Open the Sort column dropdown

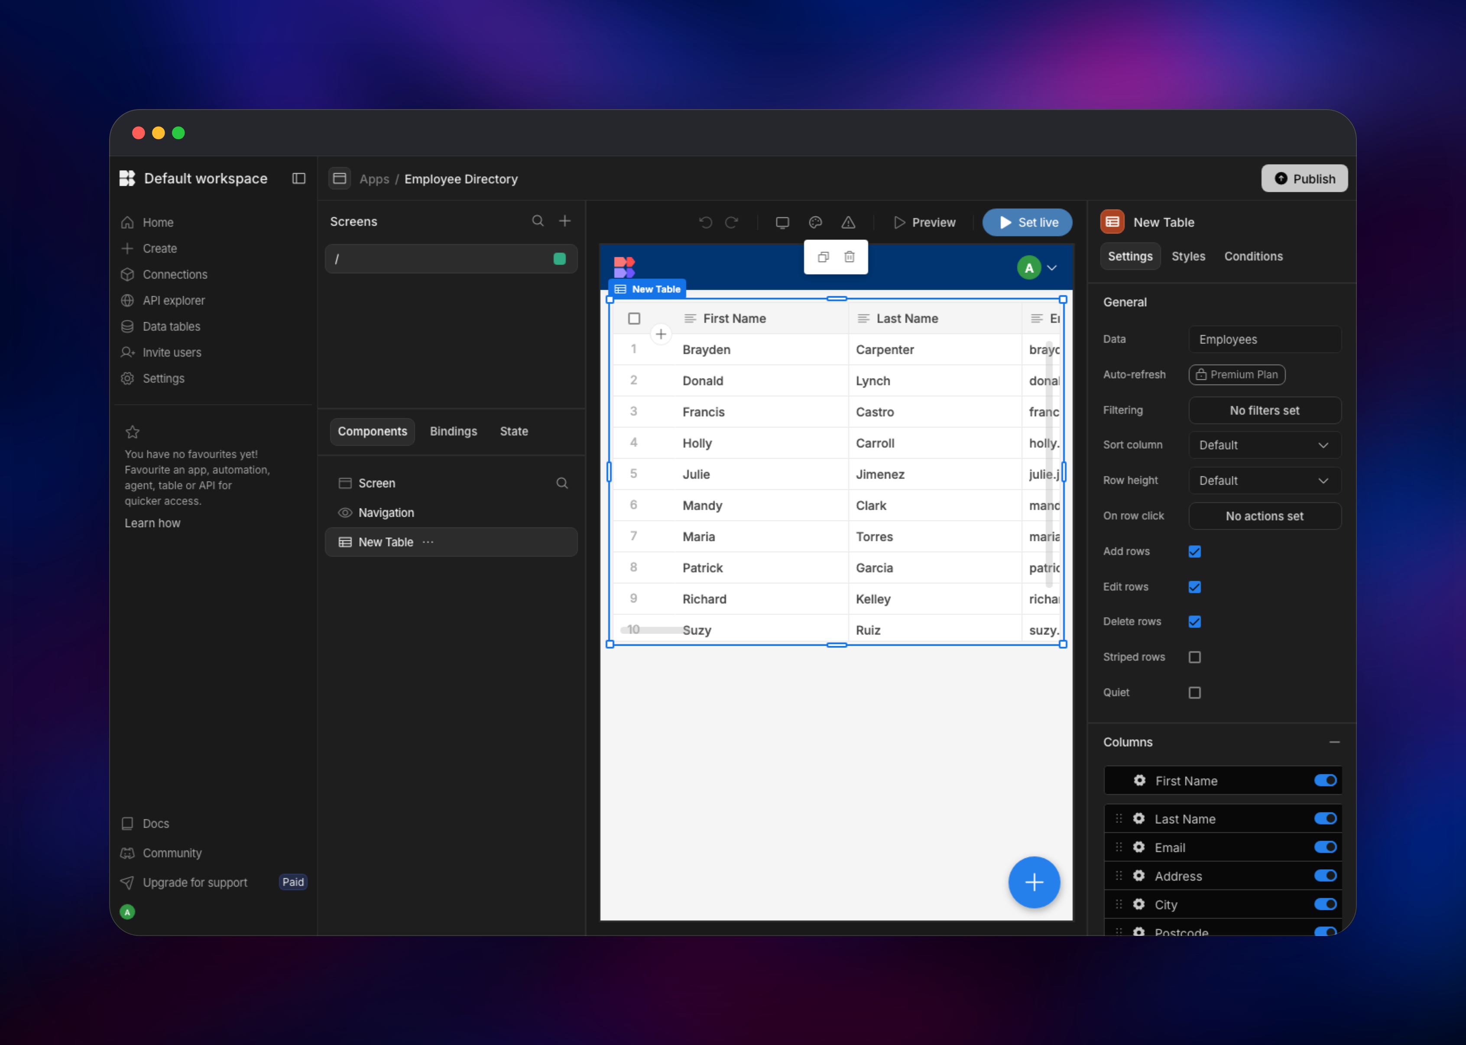[1265, 445]
